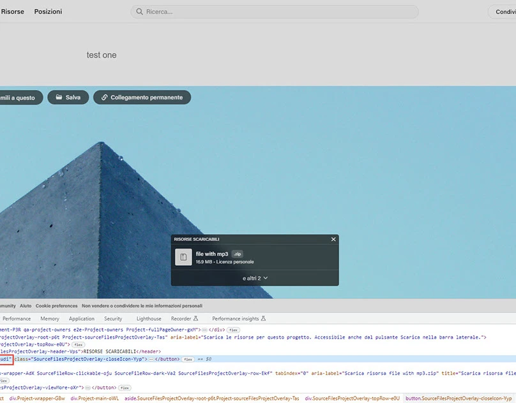516x403 pixels.
Task: Click the Collegamento permanente button
Action: 142,98
